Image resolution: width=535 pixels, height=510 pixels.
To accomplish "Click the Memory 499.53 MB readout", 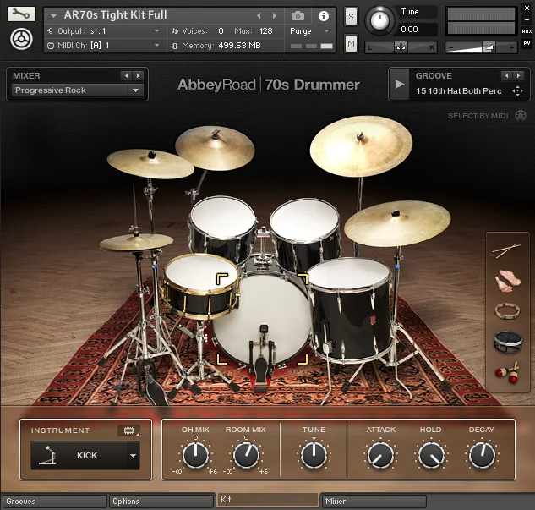I will (x=239, y=46).
